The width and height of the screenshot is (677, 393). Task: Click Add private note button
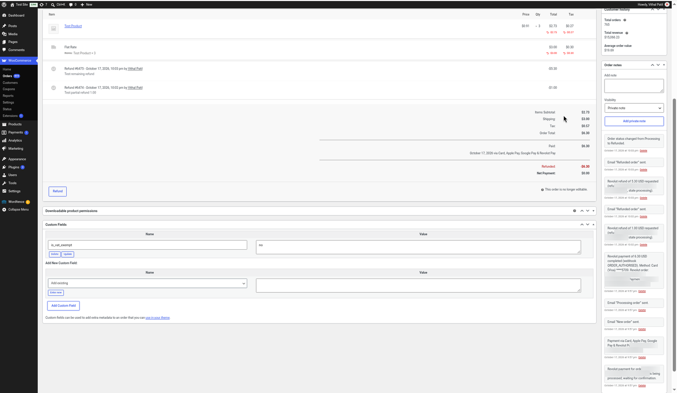coord(634,121)
